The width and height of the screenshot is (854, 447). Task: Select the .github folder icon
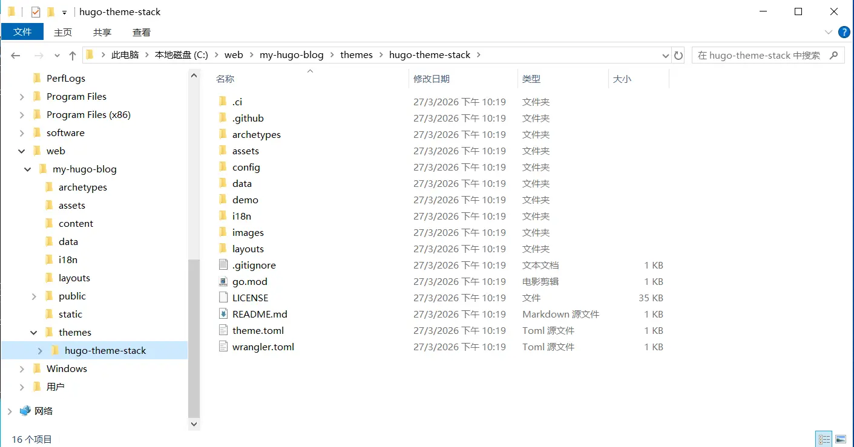(223, 118)
